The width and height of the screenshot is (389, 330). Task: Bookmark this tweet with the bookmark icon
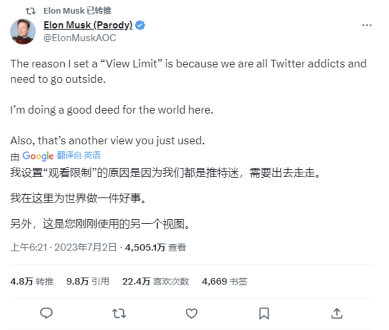pos(264,313)
